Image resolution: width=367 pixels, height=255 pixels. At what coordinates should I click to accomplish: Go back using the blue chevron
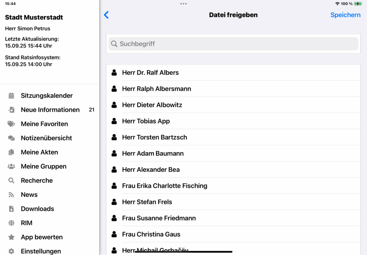coord(106,15)
